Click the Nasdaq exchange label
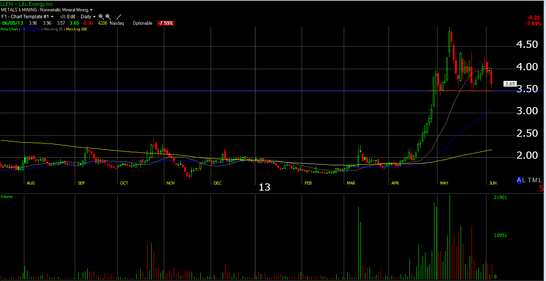Image resolution: width=546 pixels, height=281 pixels. click(x=117, y=23)
